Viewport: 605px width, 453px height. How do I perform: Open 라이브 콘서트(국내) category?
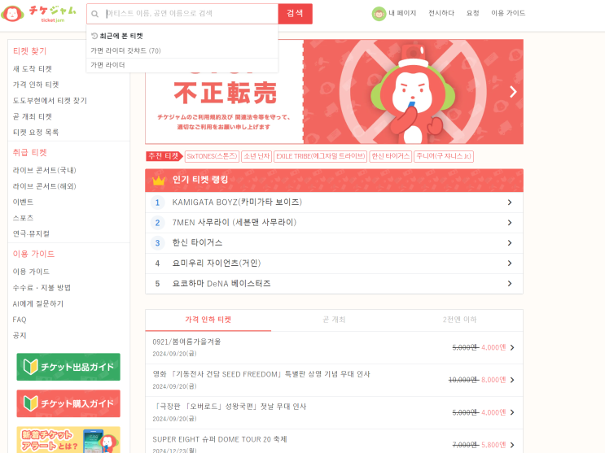(x=44, y=171)
